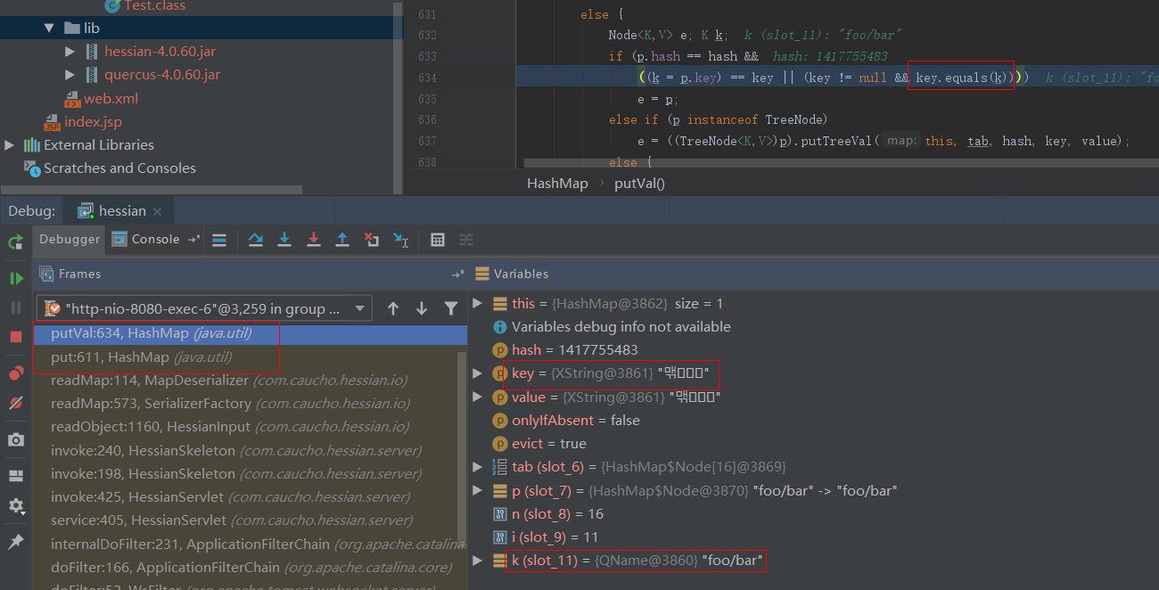This screenshot has height=590, width=1159.
Task: Expand the hessian-4.0.60.jar node
Action: point(70,52)
